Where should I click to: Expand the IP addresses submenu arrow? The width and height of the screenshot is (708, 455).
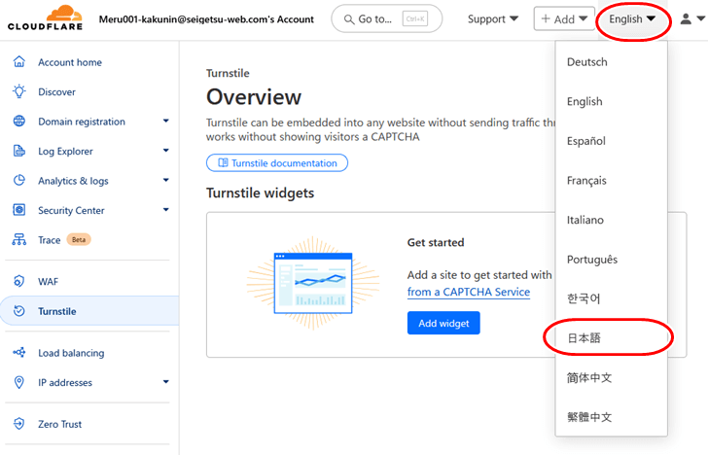[165, 381]
